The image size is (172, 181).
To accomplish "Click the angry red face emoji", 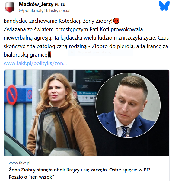I will coord(116,21).
